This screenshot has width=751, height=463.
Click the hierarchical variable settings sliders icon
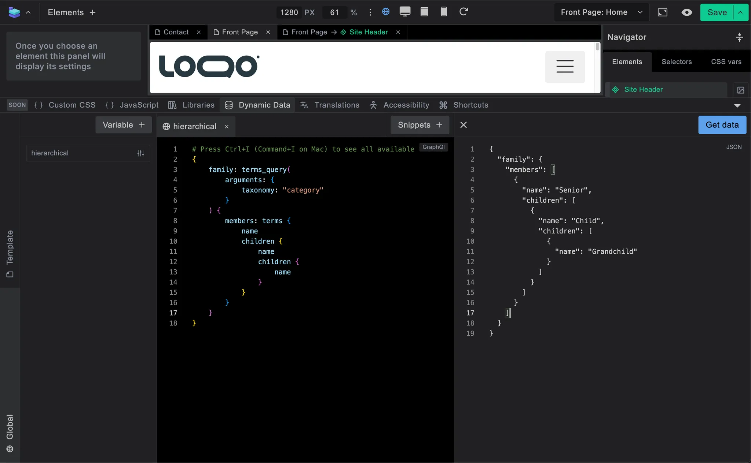pos(140,153)
